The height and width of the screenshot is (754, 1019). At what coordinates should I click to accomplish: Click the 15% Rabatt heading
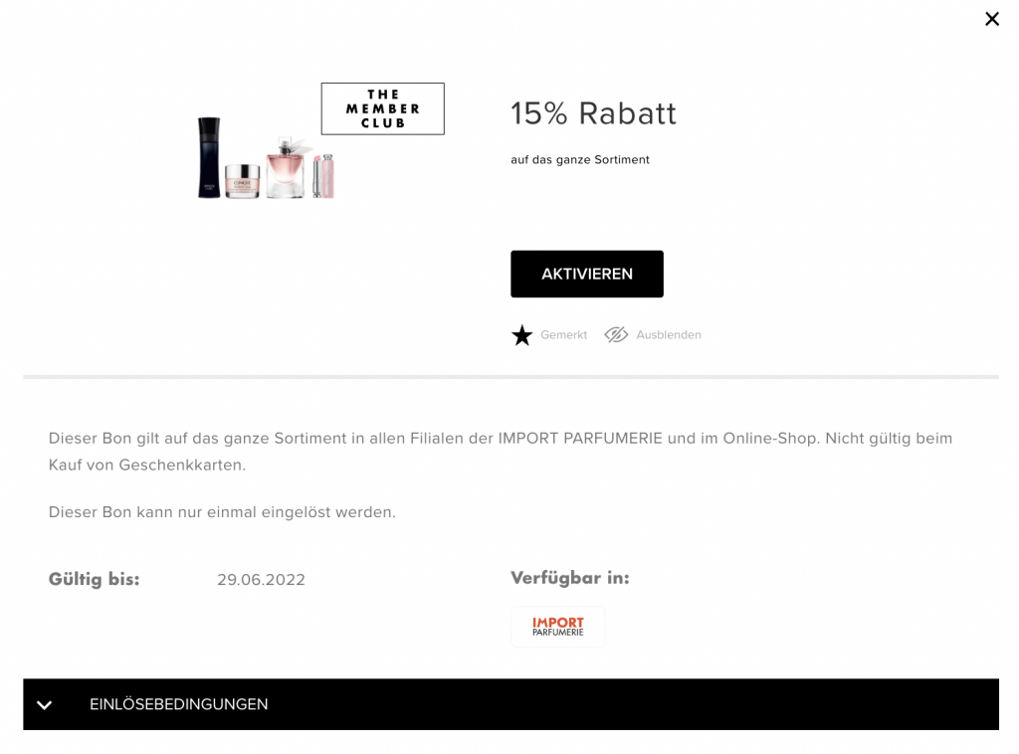click(x=593, y=114)
